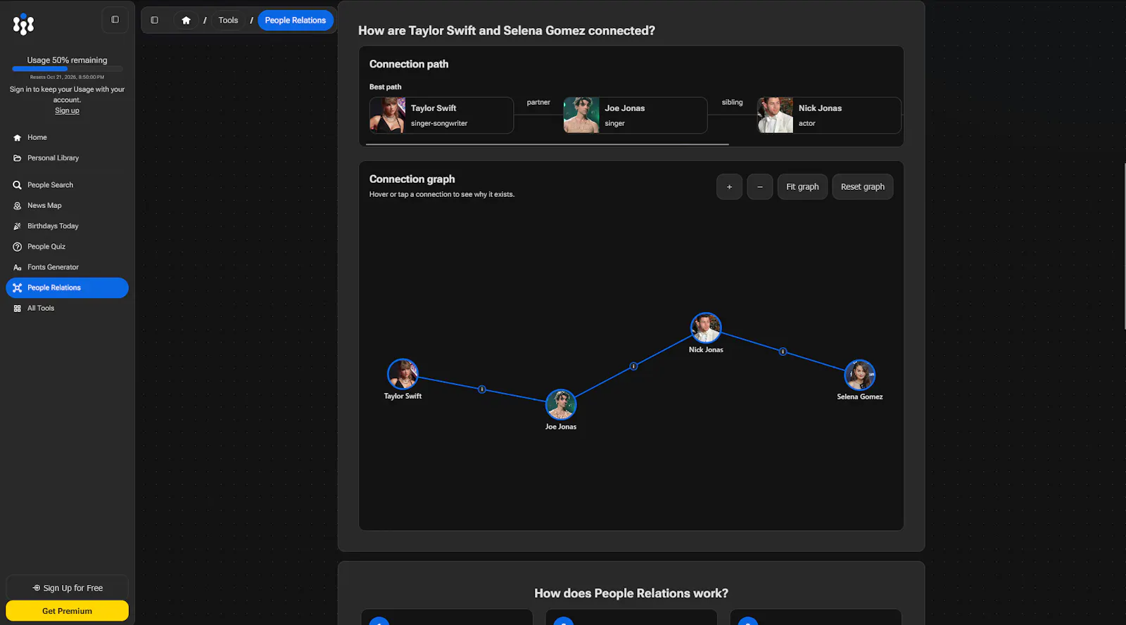Click the Get Premium button
The height and width of the screenshot is (625, 1126).
click(67, 611)
